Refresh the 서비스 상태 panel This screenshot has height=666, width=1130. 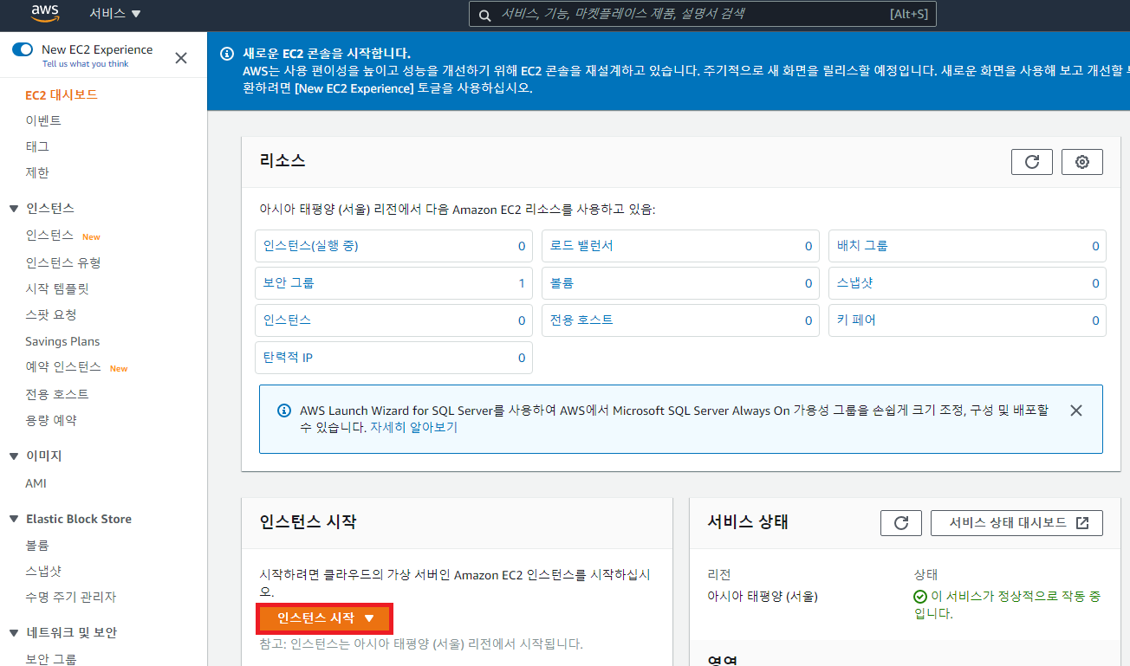pyautogui.click(x=901, y=523)
